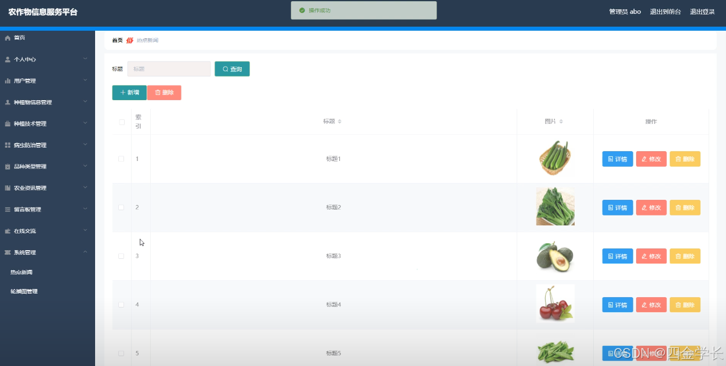
Task: Click the 留言板管理 list icon
Action: click(x=8, y=210)
